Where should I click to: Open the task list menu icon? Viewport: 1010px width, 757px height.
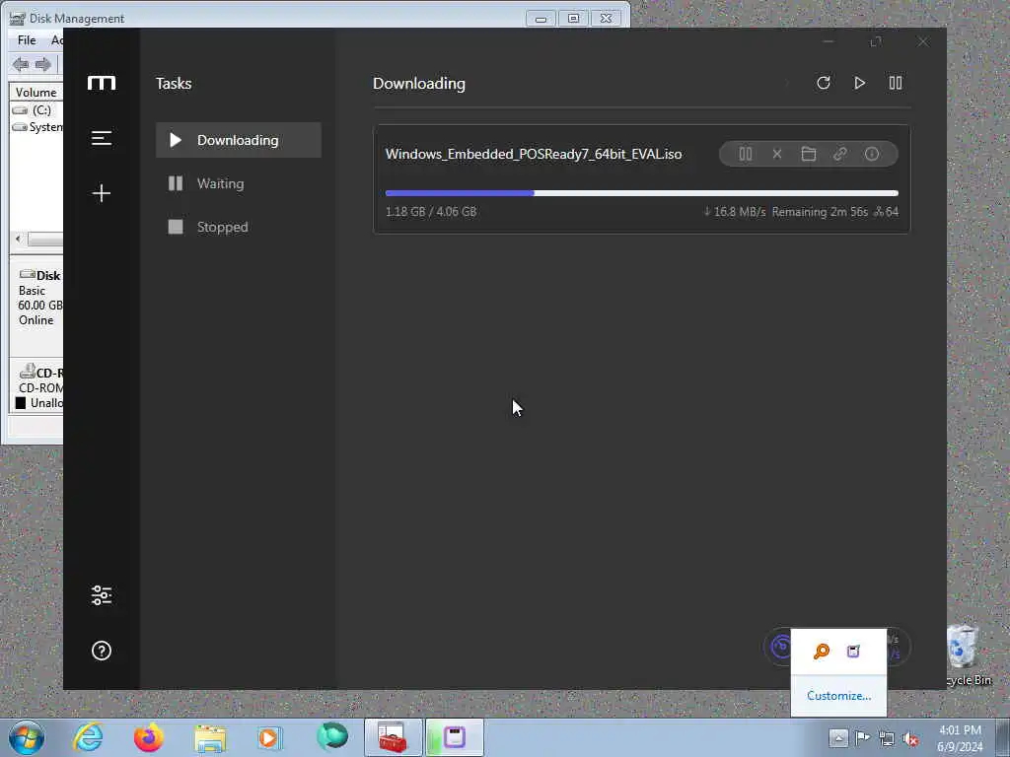tap(102, 138)
